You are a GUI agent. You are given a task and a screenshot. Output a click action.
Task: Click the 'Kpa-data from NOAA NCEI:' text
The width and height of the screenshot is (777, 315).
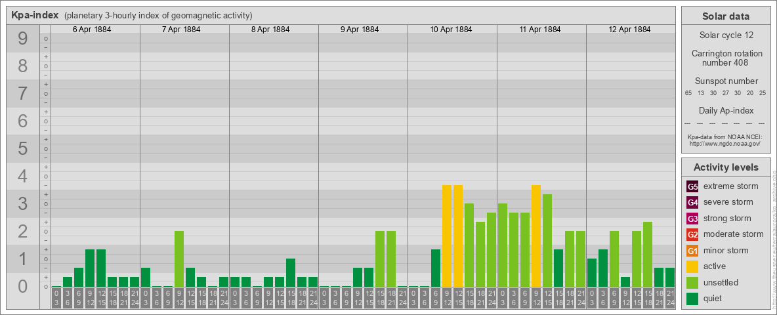(x=726, y=136)
